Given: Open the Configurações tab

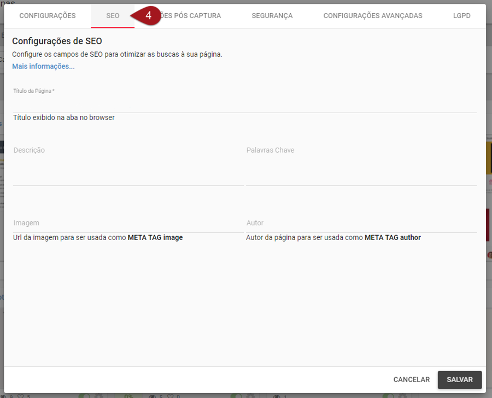Looking at the screenshot, I should pyautogui.click(x=48, y=16).
